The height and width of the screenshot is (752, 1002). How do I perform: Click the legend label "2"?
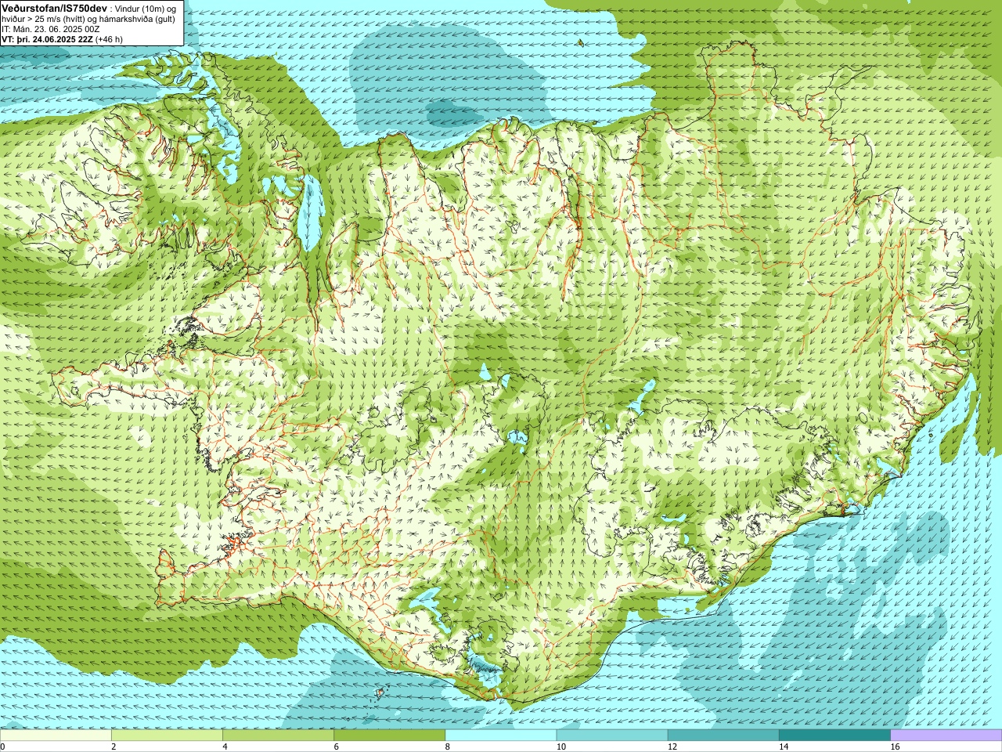(114, 747)
